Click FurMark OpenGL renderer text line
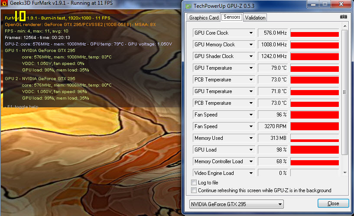The image size is (354, 216). tap(80, 24)
